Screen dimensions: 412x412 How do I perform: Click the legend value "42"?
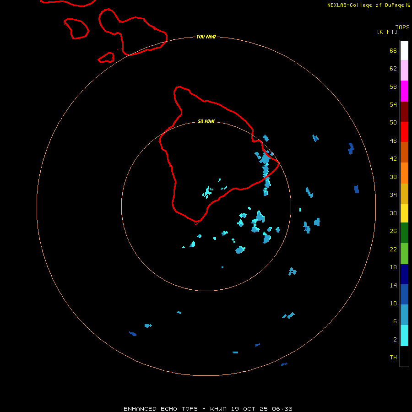393,159
